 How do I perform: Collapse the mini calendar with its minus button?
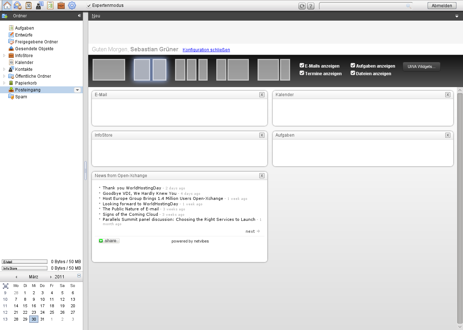pyautogui.click(x=79, y=275)
